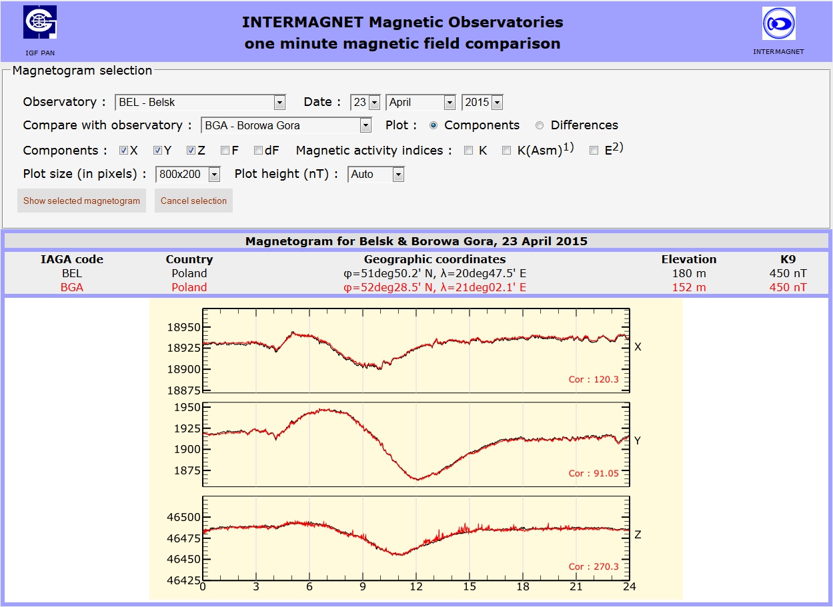Click the 180 m elevation value
Screen dimensions: 833x607
(x=689, y=273)
